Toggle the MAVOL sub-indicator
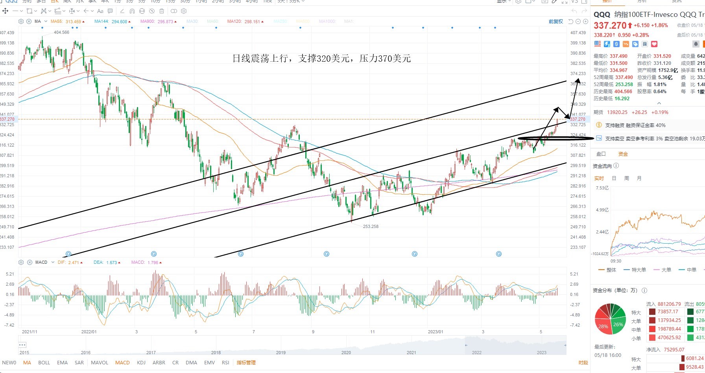The height and width of the screenshot is (373, 705). click(x=100, y=363)
